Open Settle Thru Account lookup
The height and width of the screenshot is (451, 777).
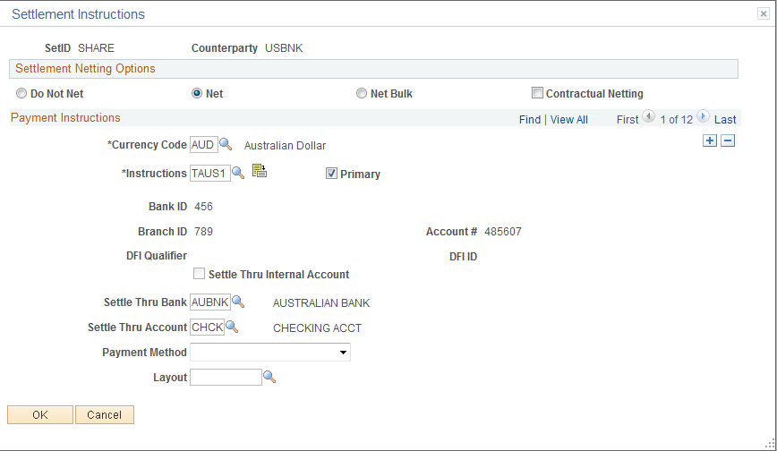pyautogui.click(x=232, y=327)
